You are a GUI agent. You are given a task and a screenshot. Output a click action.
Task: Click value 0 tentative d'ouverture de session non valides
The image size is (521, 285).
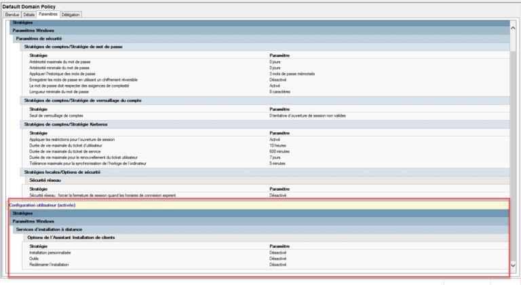point(308,116)
